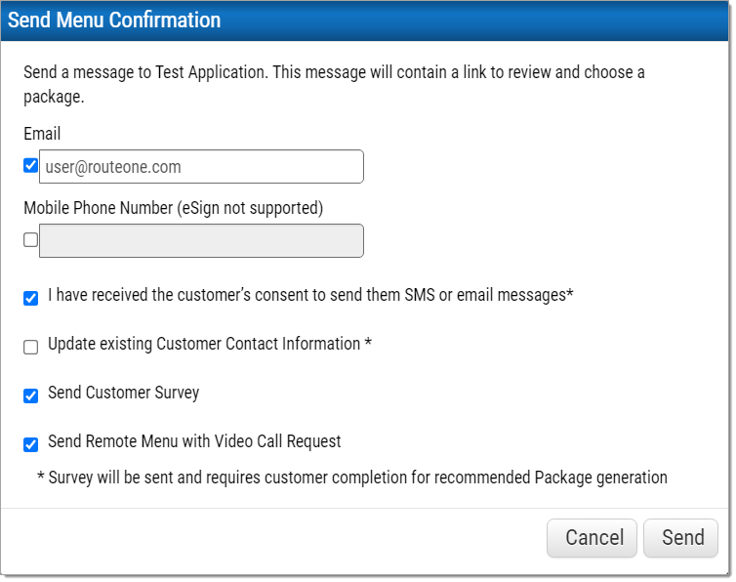Screen dimensions: 736x582
Task: Click the greyed-out mobile phone number field
Action: [x=201, y=241]
